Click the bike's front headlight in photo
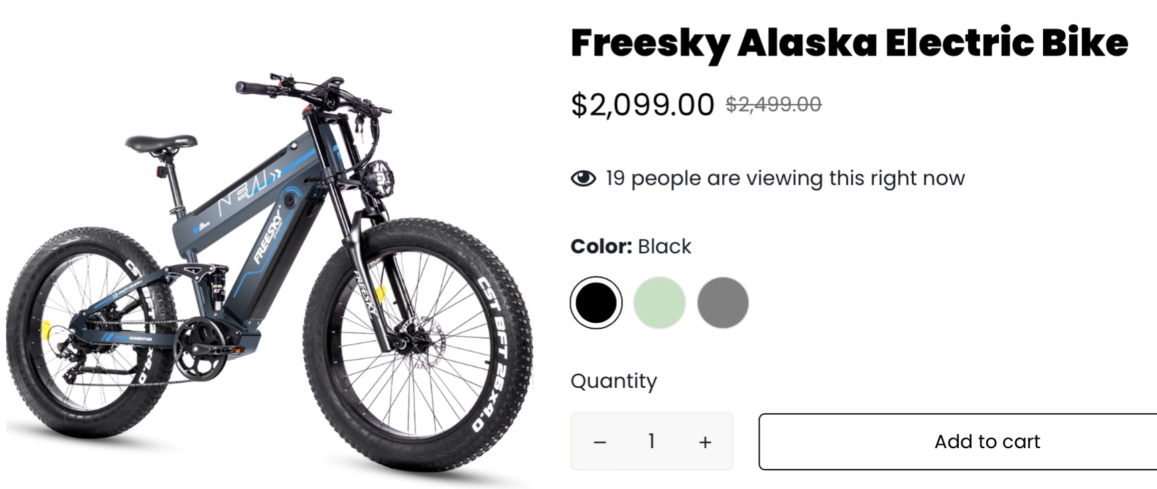The image size is (1157, 489). click(379, 178)
